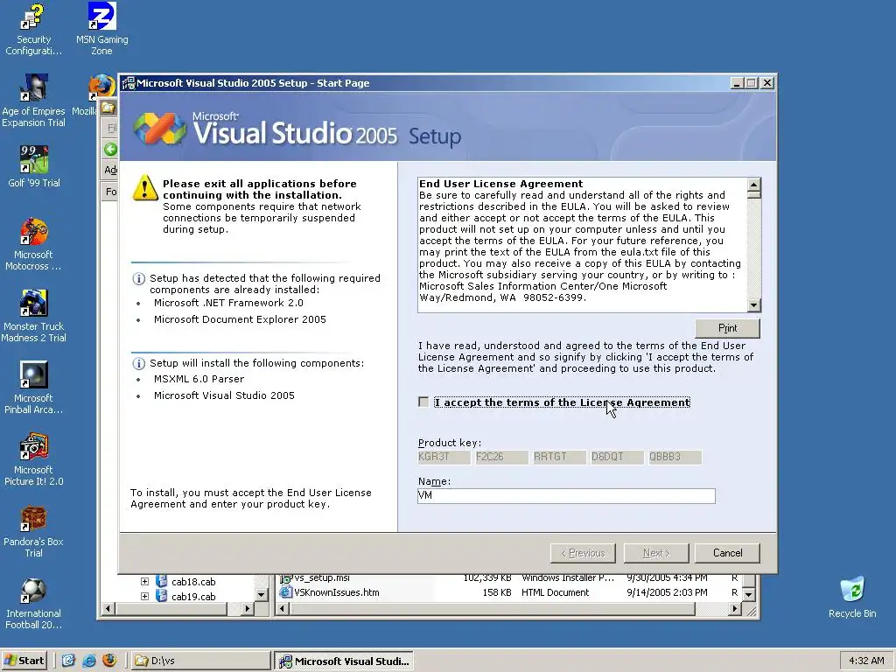896x672 pixels.
Task: Click the 158 KB size cell
Action: coord(497,592)
